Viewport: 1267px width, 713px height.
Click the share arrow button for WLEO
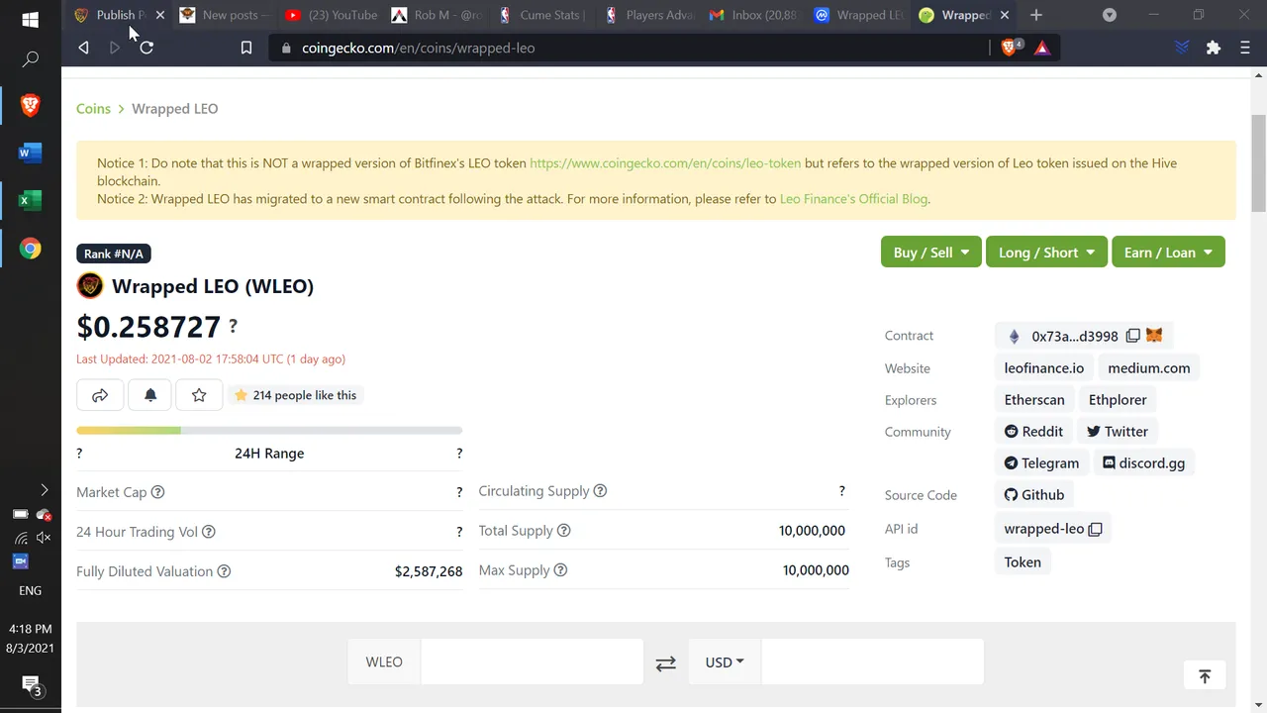coord(100,395)
